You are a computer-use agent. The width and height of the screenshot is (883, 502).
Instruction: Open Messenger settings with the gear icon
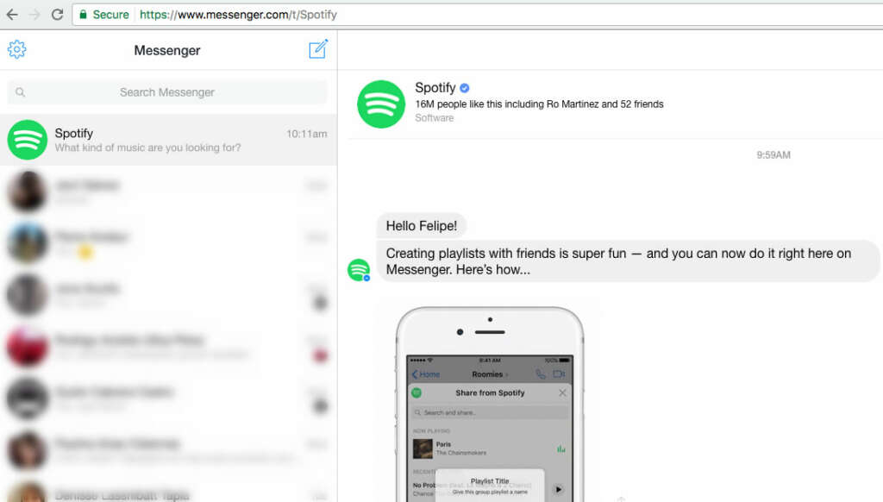click(16, 49)
